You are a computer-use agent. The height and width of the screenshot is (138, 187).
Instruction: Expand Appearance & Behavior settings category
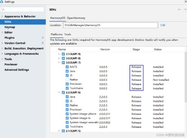tap(2, 16)
